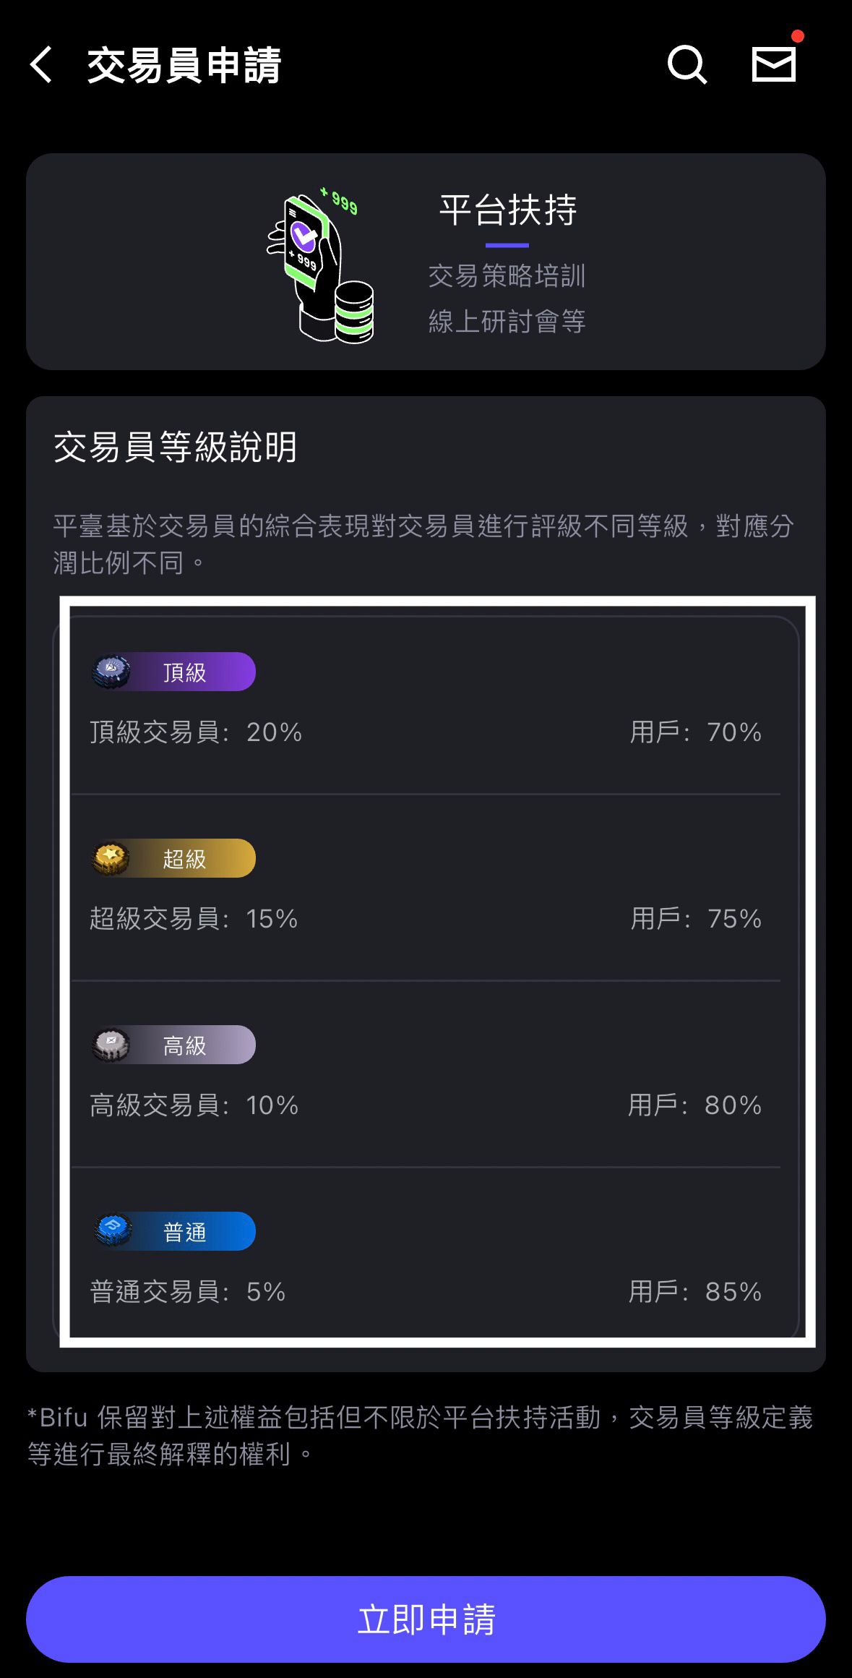
Task: Select the 普通 blue level badge
Action: pyautogui.click(x=185, y=1232)
